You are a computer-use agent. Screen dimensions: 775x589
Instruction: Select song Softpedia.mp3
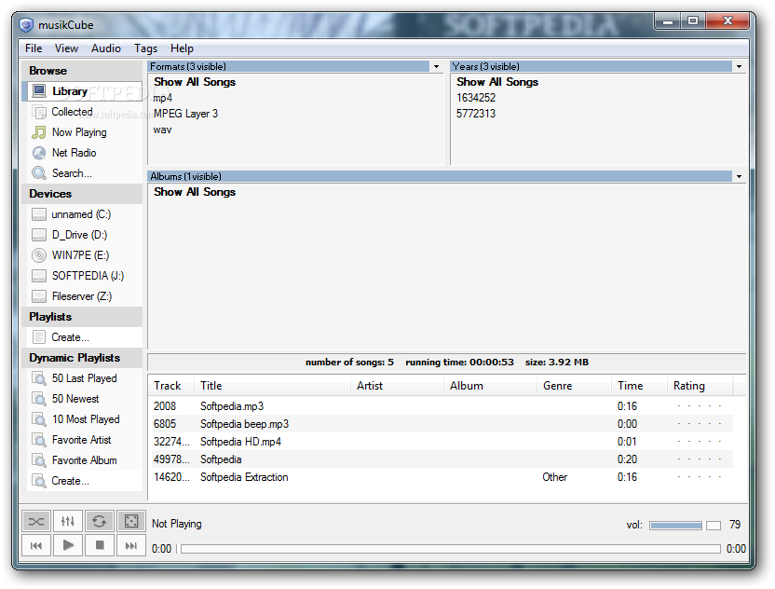(441, 406)
